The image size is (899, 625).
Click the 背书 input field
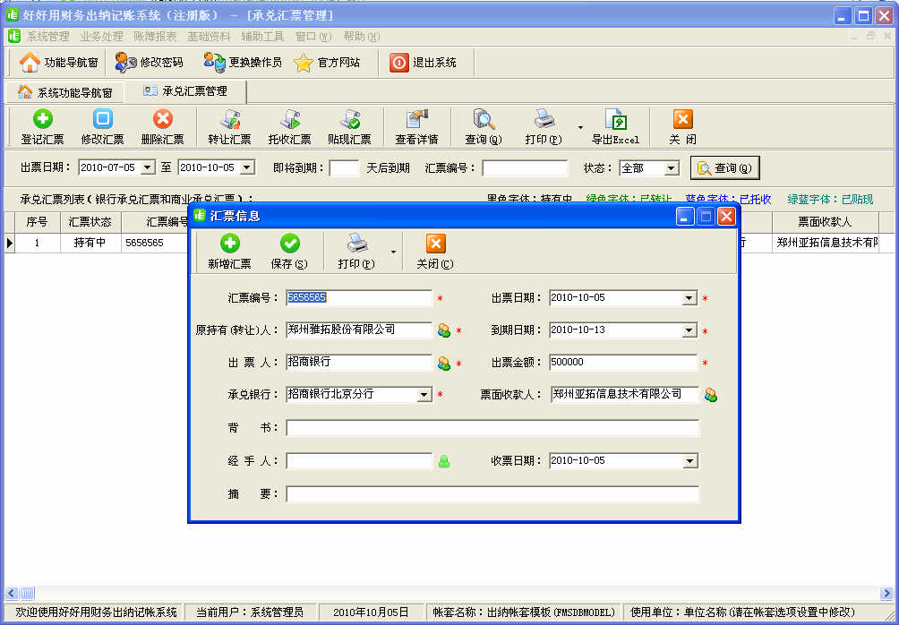point(492,429)
